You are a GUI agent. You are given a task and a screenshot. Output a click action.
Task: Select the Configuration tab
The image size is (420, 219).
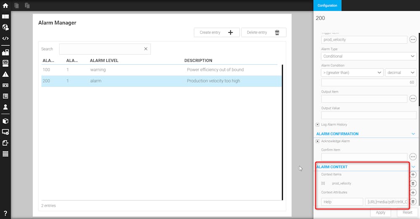point(328,5)
